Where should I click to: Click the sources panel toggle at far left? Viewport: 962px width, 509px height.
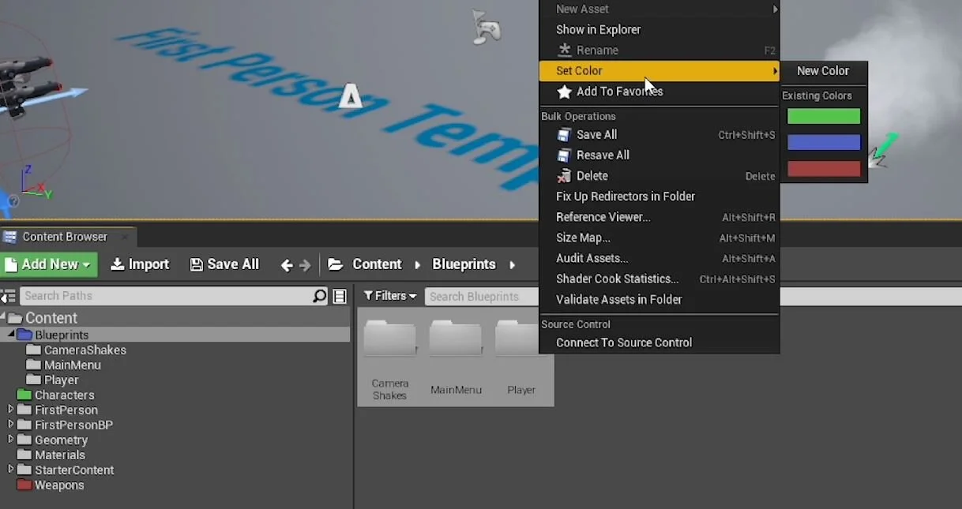click(8, 296)
